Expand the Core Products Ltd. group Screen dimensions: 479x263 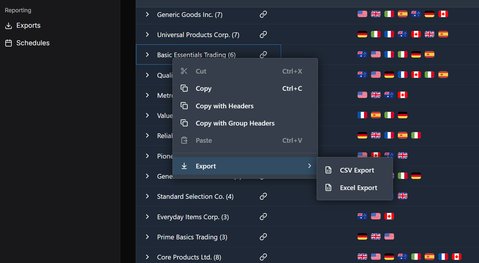147,257
